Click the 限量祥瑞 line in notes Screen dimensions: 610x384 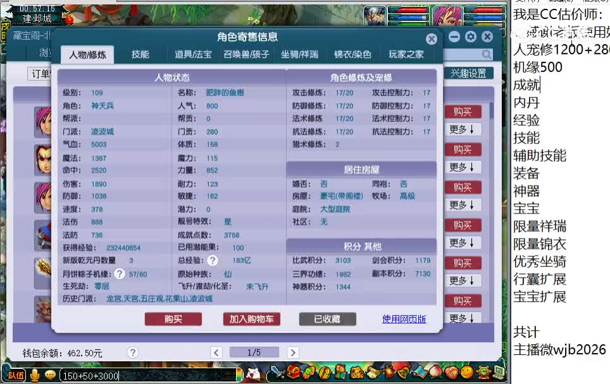540,226
